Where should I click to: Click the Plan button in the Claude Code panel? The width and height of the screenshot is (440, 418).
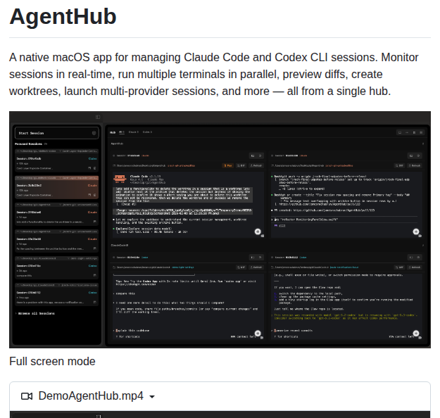click(x=228, y=165)
